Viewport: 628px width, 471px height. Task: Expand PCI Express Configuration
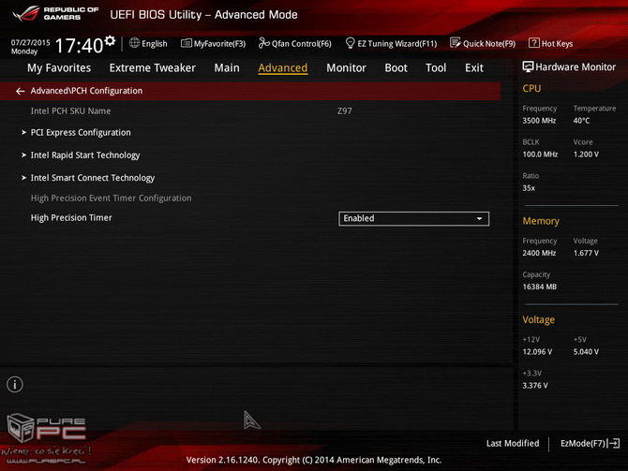80,132
